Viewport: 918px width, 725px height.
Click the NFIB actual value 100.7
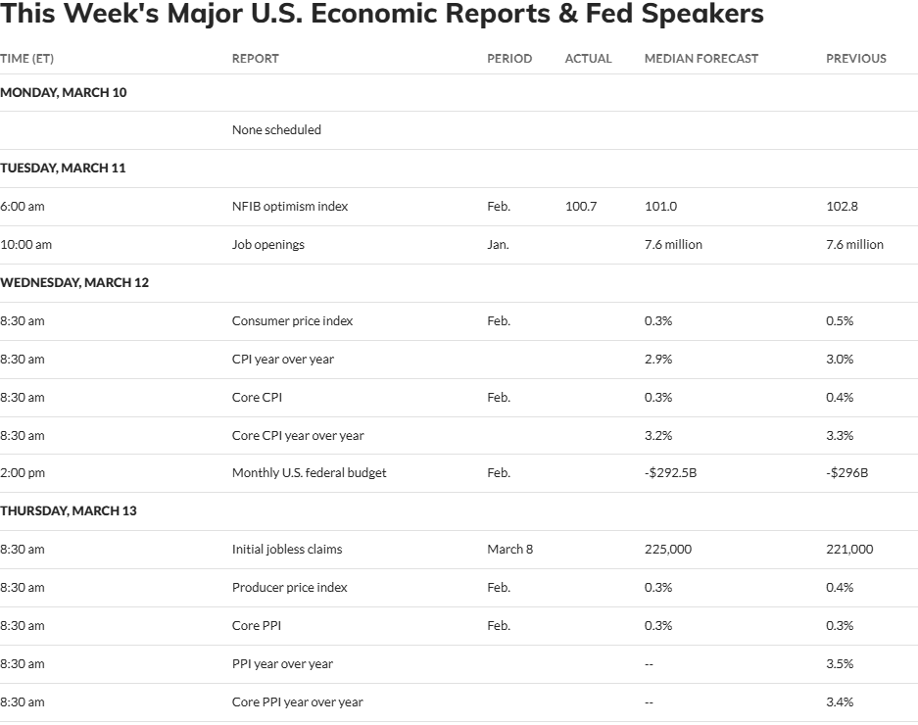(x=581, y=206)
